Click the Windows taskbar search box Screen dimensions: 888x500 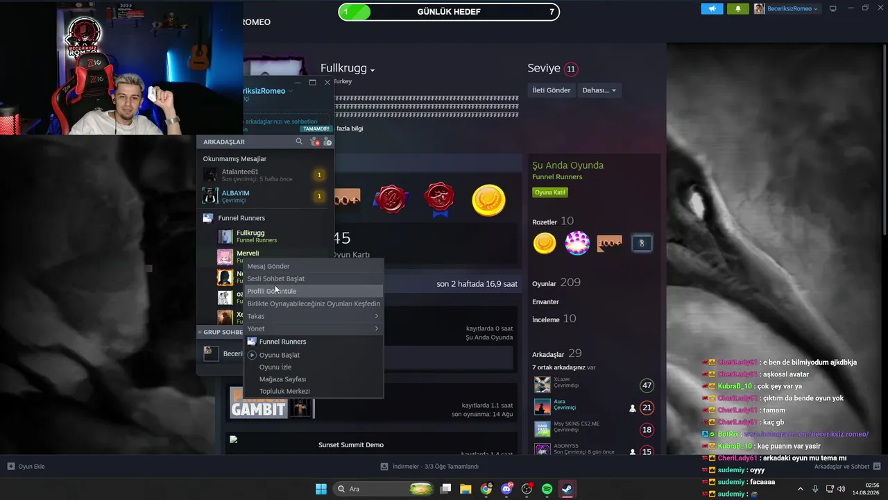point(384,489)
